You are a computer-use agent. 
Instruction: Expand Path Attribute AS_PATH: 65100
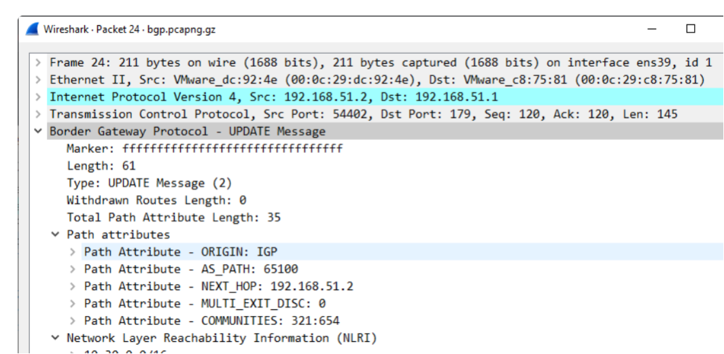pyautogui.click(x=73, y=269)
